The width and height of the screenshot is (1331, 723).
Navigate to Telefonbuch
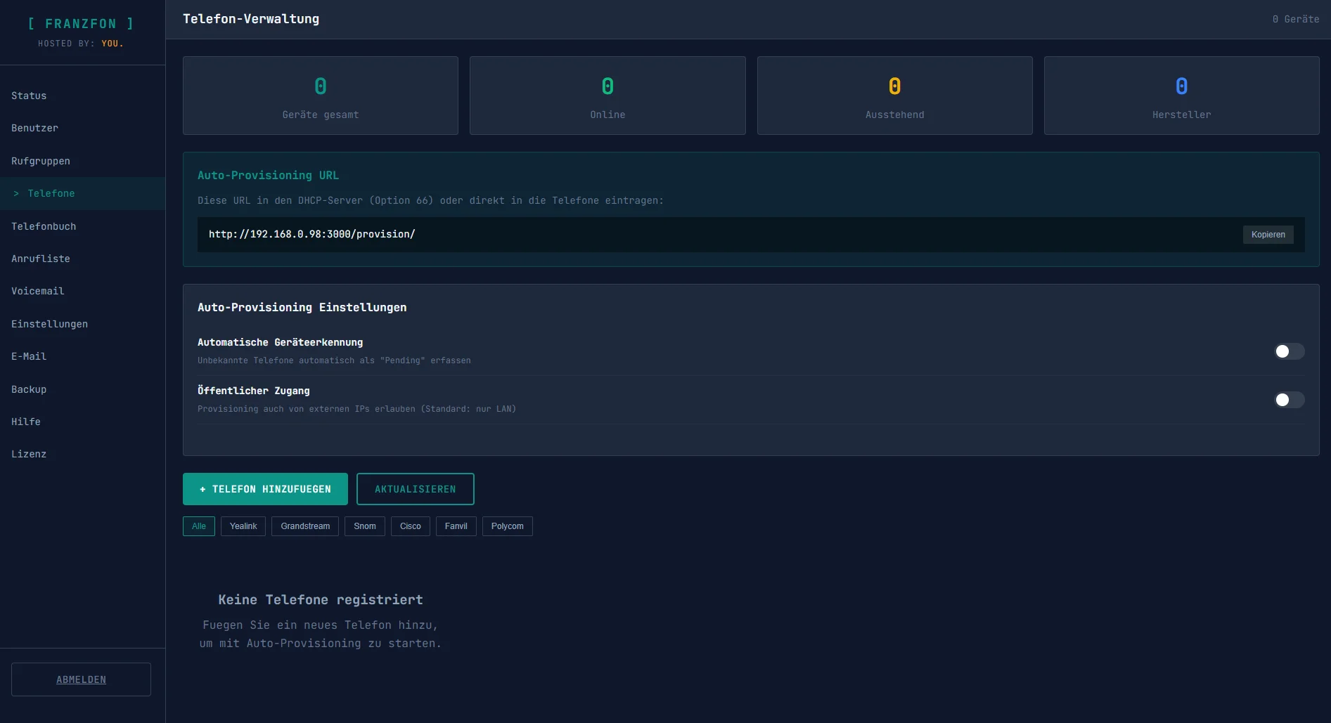[44, 226]
